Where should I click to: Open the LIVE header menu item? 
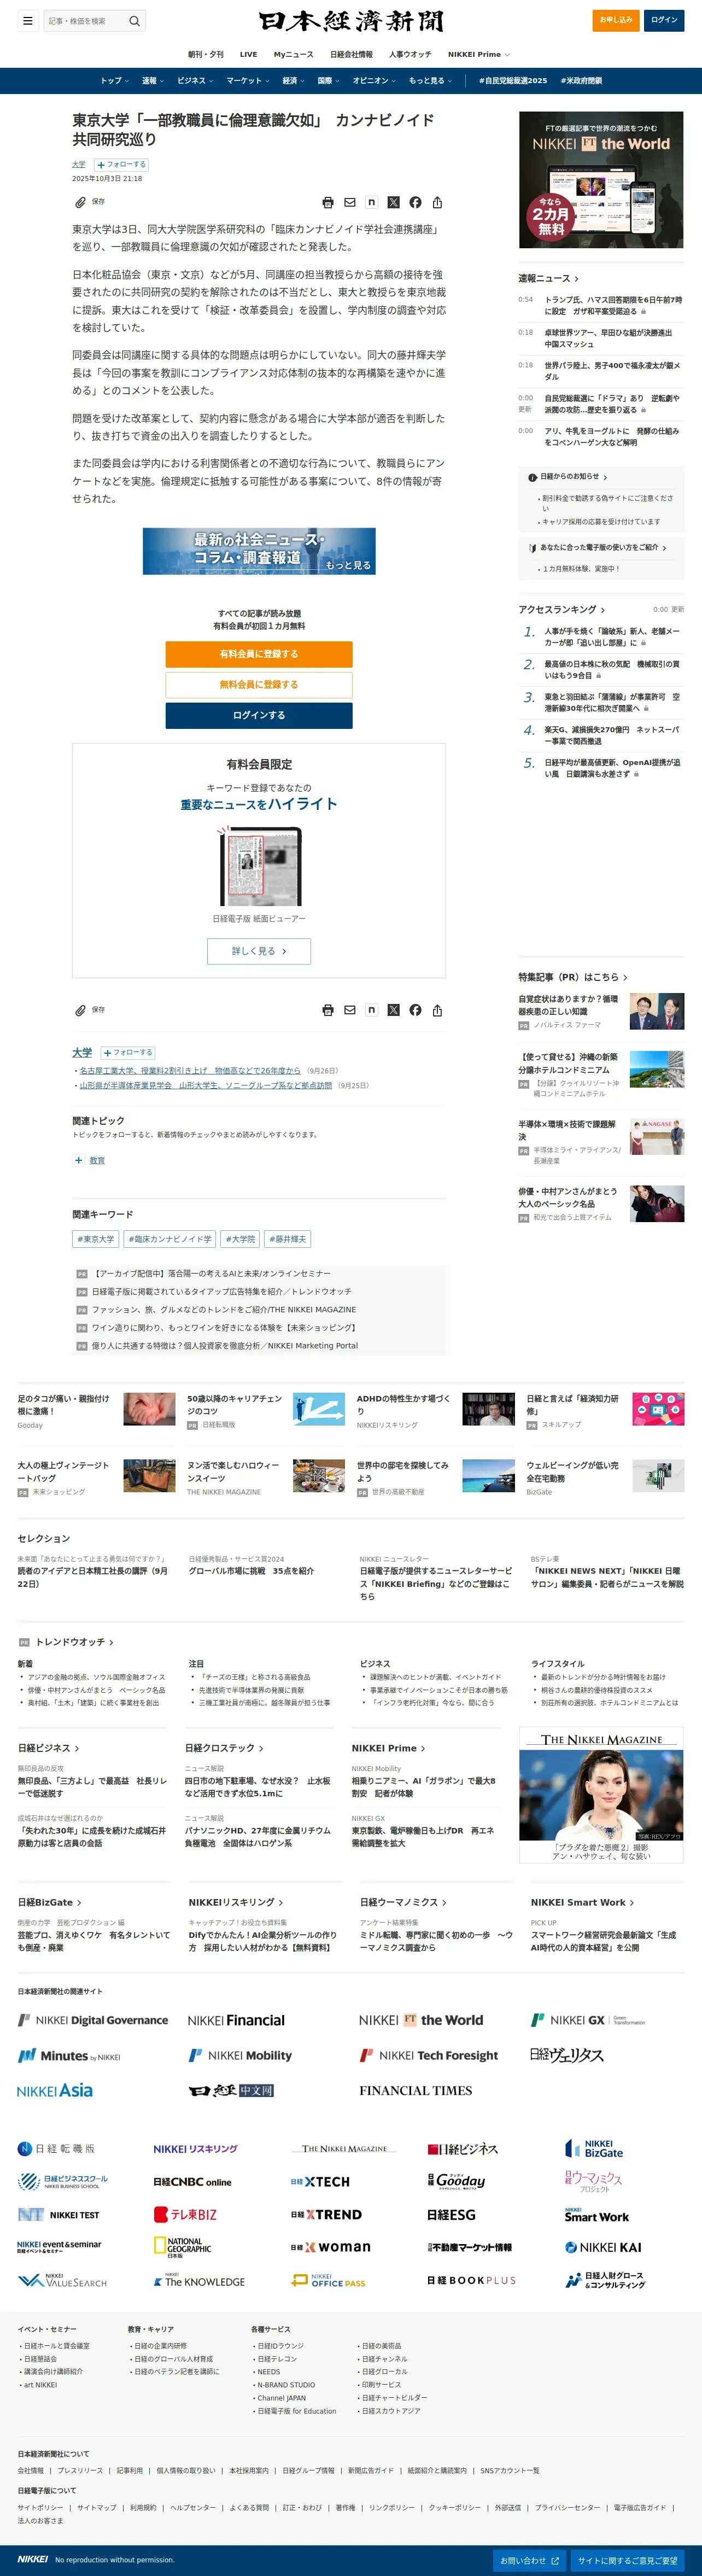tap(249, 54)
